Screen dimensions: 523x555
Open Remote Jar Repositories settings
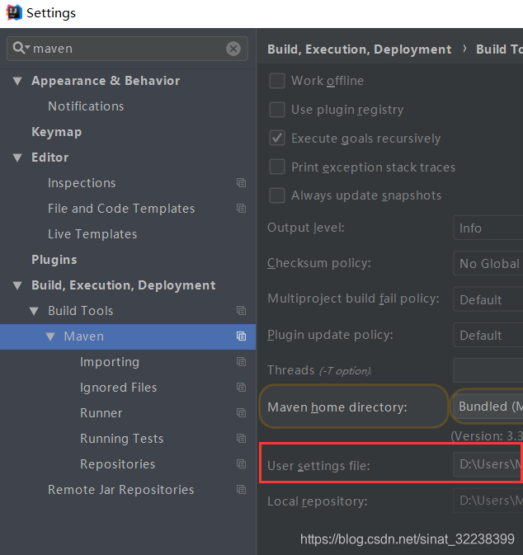pyautogui.click(x=121, y=490)
